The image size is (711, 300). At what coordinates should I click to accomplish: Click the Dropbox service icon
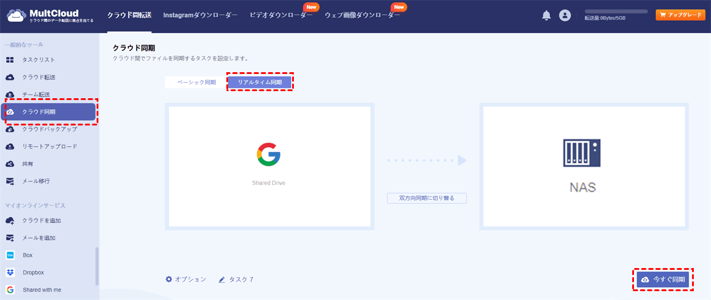pos(10,272)
